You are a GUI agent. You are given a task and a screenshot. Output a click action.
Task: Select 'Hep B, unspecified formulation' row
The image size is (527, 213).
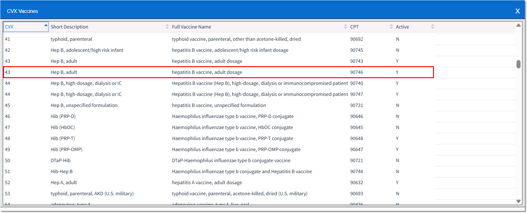(219, 105)
